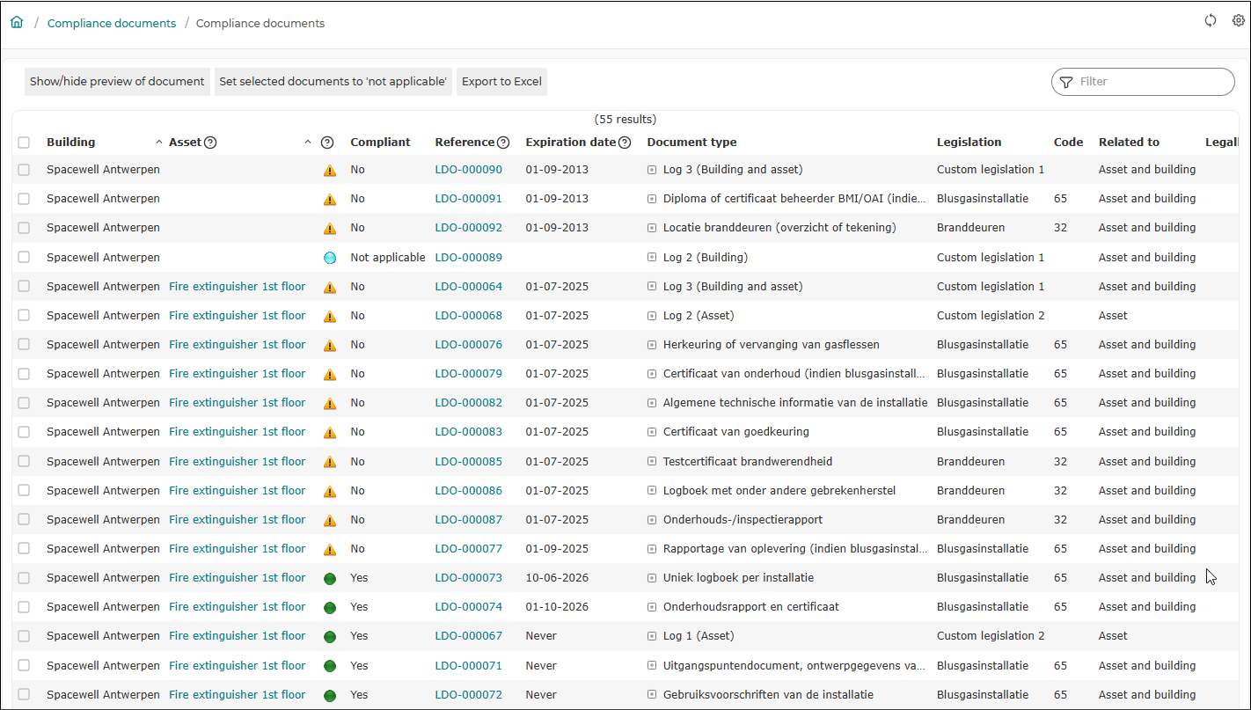
Task: Click help icon beside Asset column header
Action: pos(210,143)
